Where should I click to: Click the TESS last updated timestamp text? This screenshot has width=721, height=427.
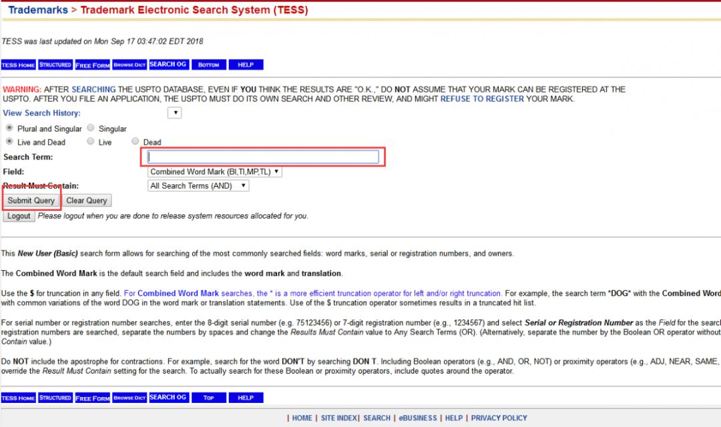(x=102, y=41)
